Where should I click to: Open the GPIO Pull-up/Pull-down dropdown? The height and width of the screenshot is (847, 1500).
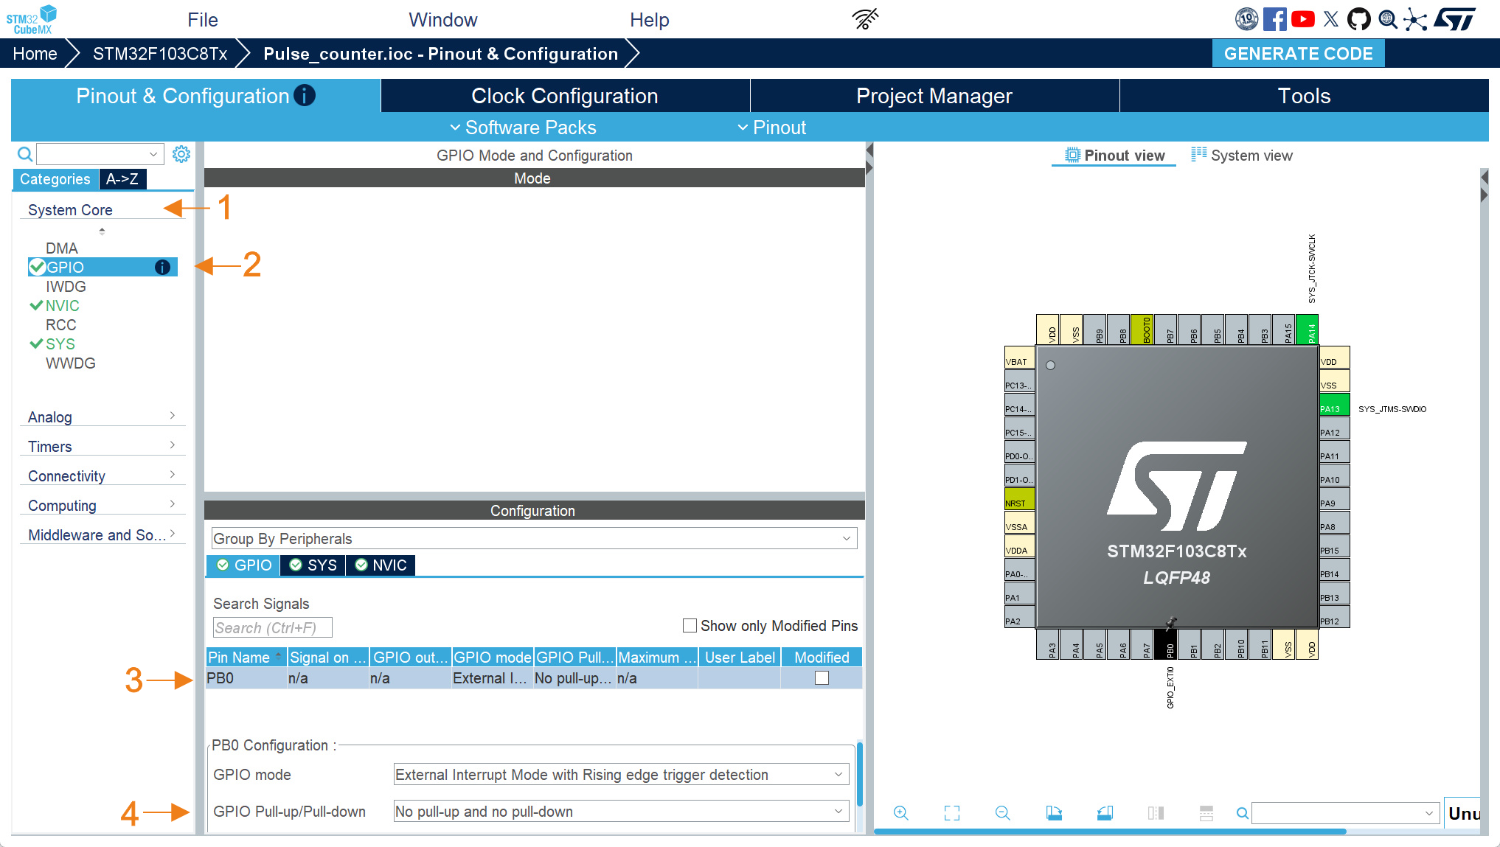click(x=621, y=811)
